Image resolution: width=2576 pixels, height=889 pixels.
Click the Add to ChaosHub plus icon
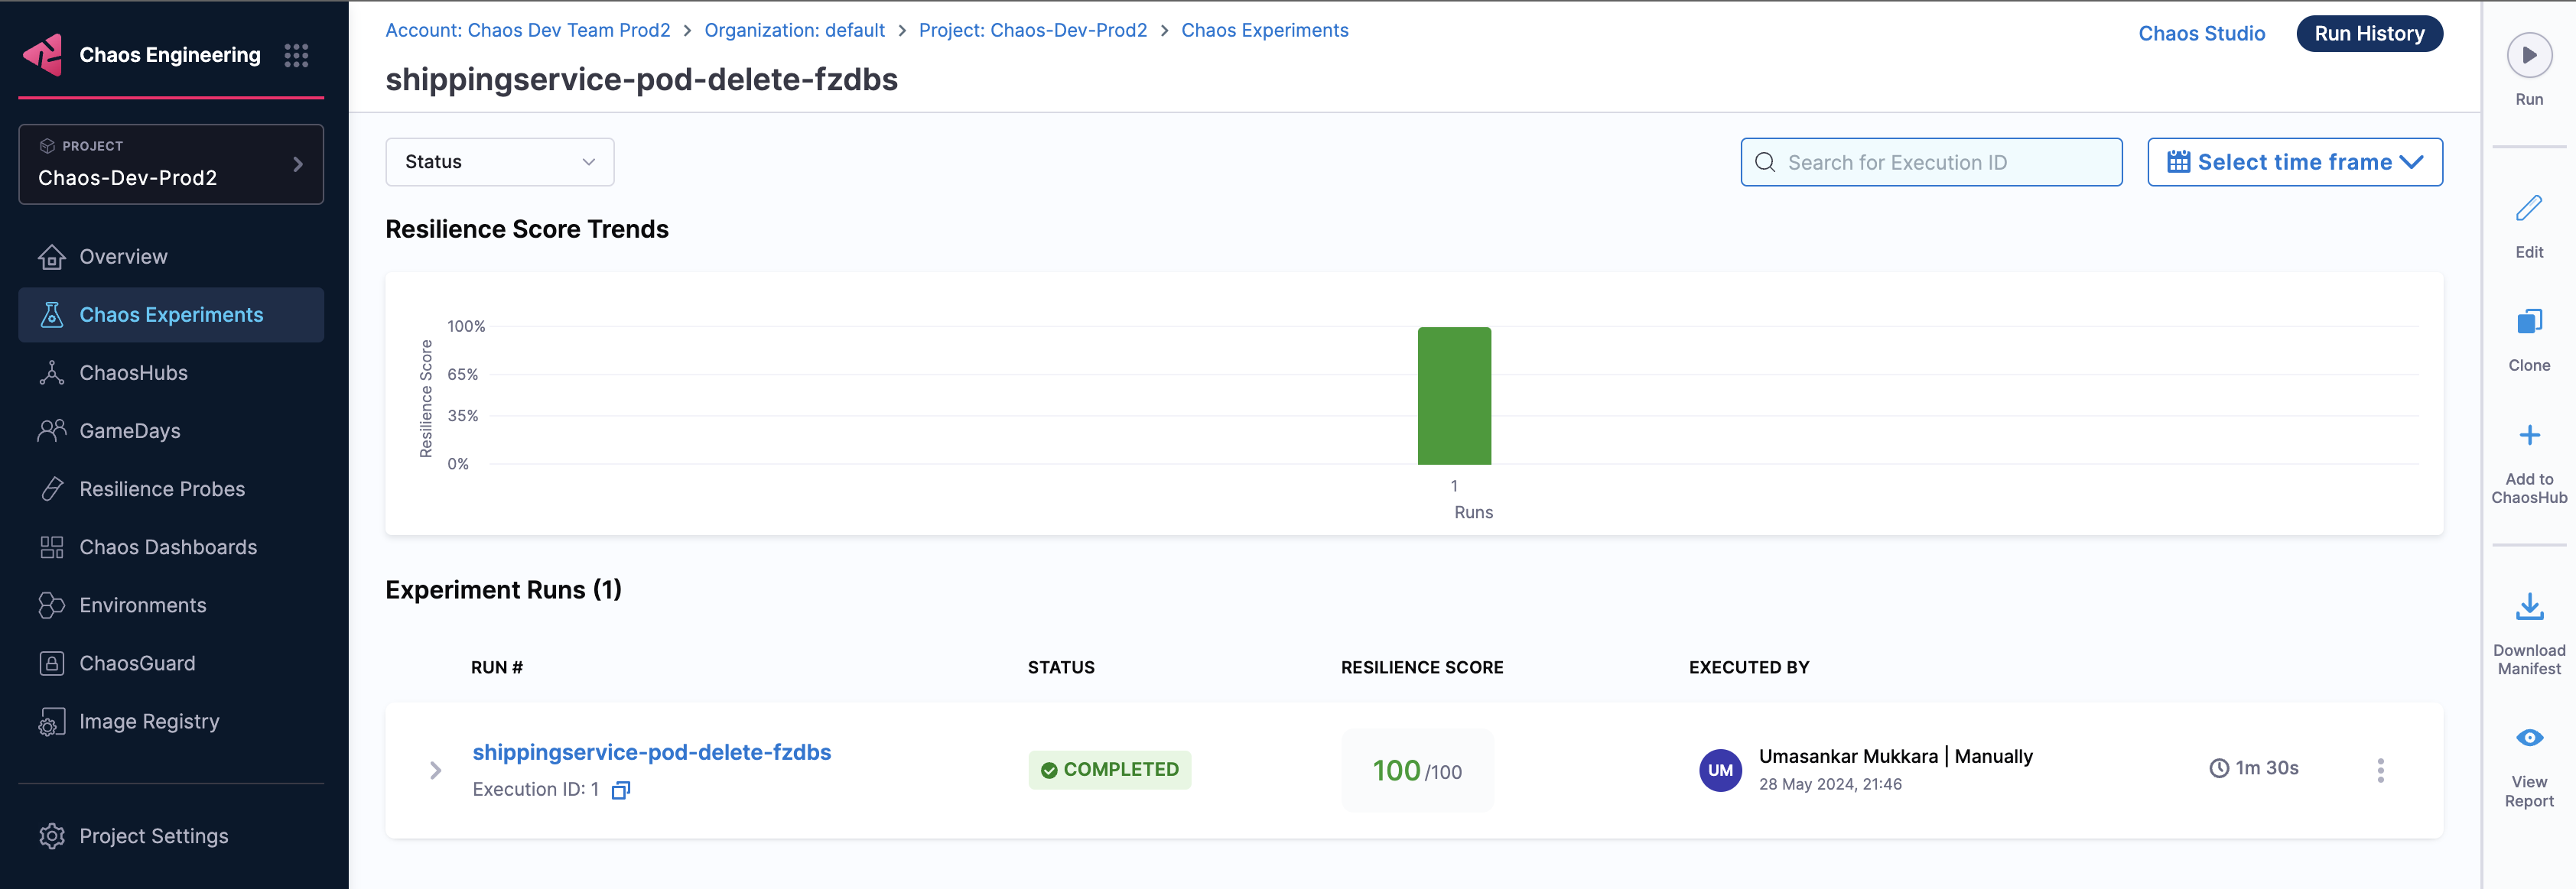(x=2528, y=436)
